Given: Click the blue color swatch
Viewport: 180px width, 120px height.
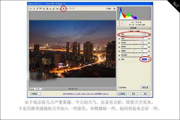Looking at the screenshot, I should 144,60.
